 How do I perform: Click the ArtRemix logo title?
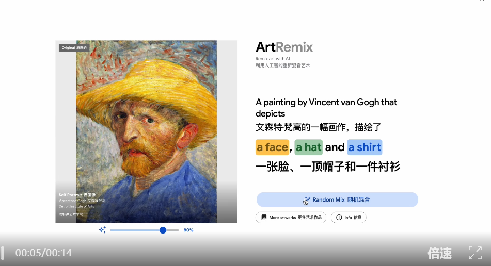pos(284,47)
